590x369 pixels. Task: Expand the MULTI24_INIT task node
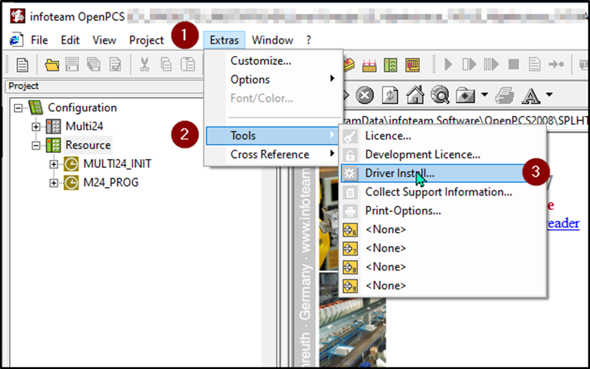(53, 164)
